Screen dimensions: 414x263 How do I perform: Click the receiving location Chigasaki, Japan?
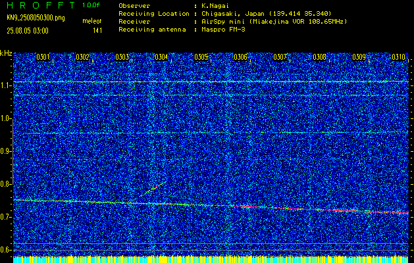click(233, 14)
